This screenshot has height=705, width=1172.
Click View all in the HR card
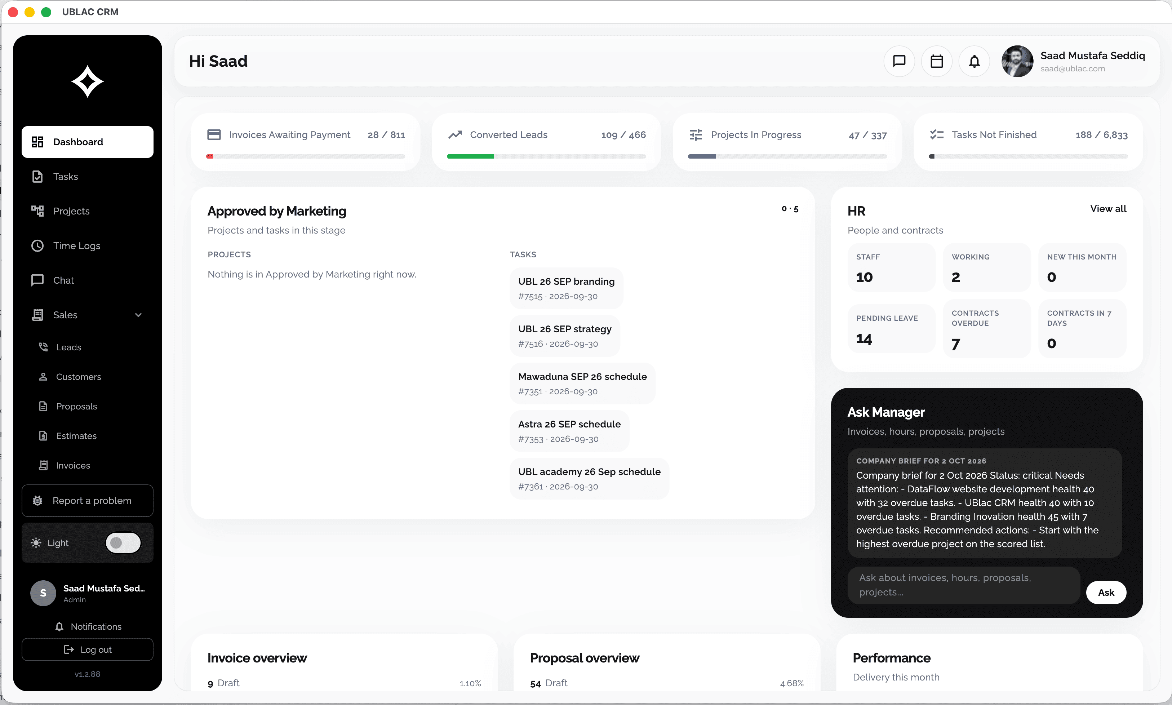[x=1108, y=209]
